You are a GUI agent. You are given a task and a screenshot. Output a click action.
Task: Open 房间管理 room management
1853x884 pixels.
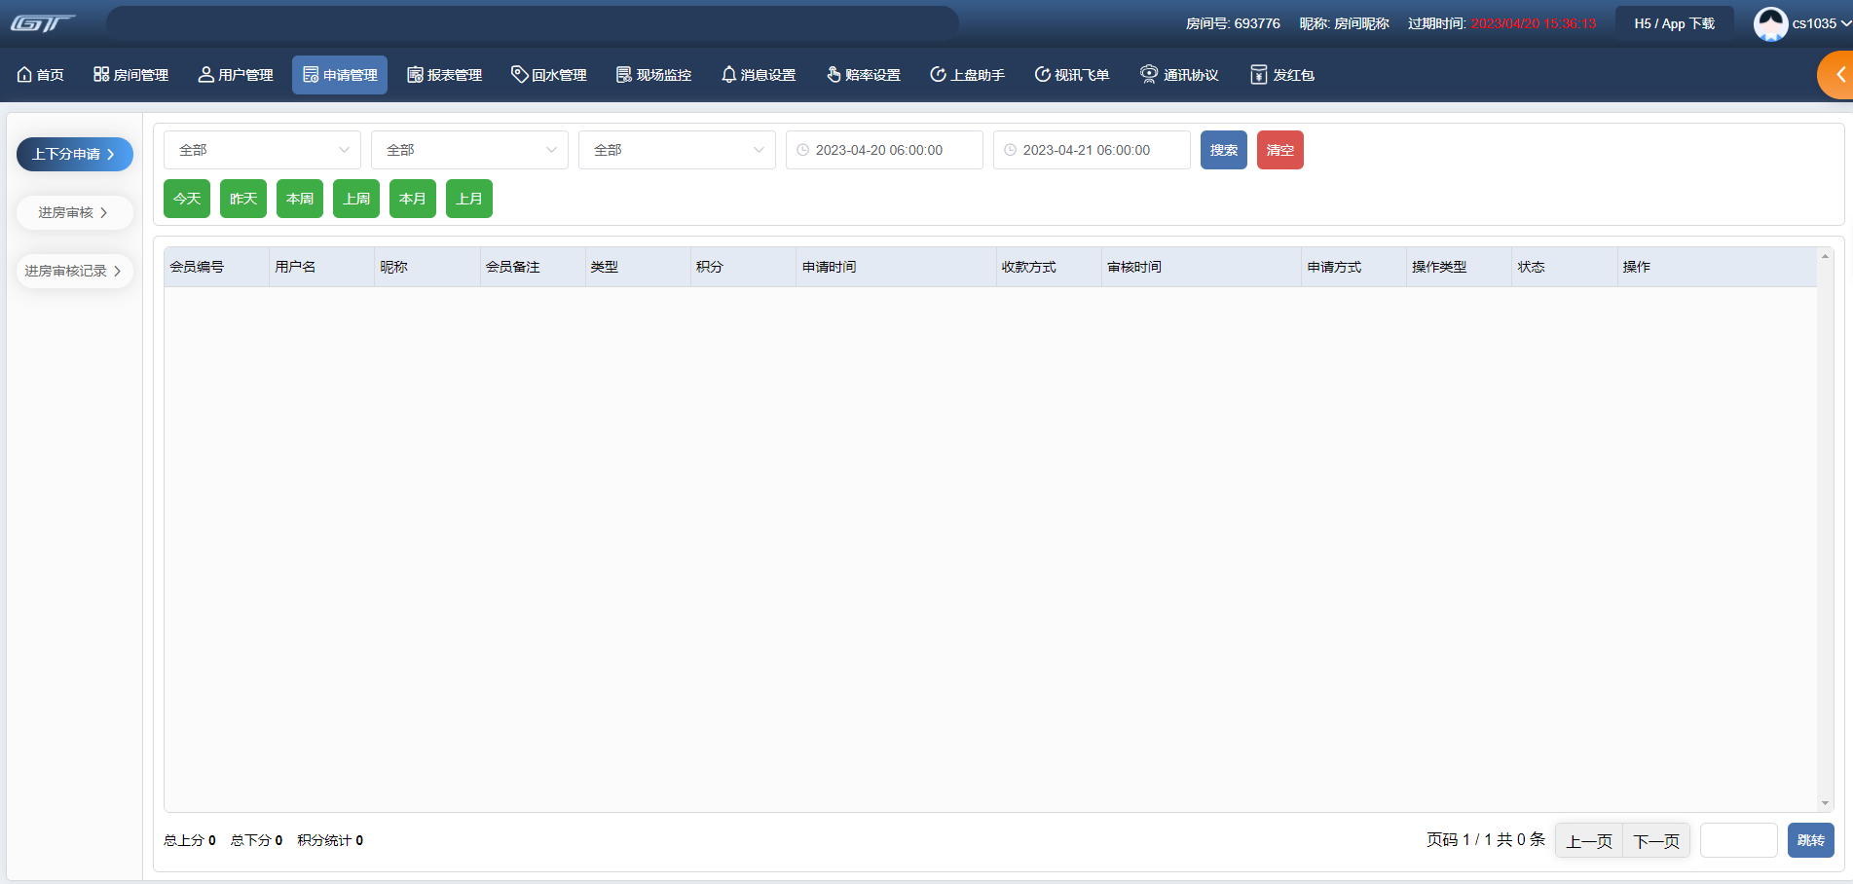coord(130,75)
